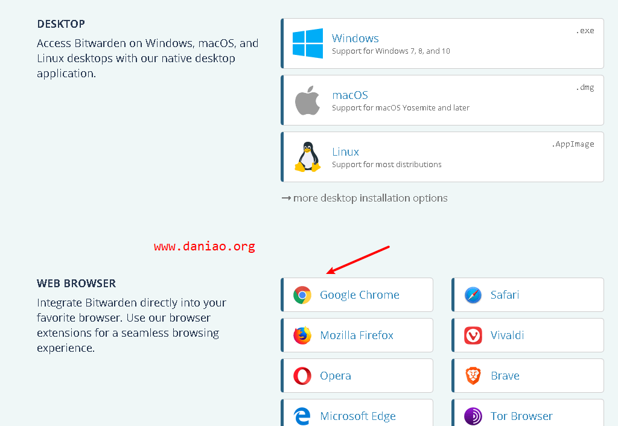The image size is (618, 426).
Task: Click 'Support for most distributions' text
Action: [x=387, y=164]
